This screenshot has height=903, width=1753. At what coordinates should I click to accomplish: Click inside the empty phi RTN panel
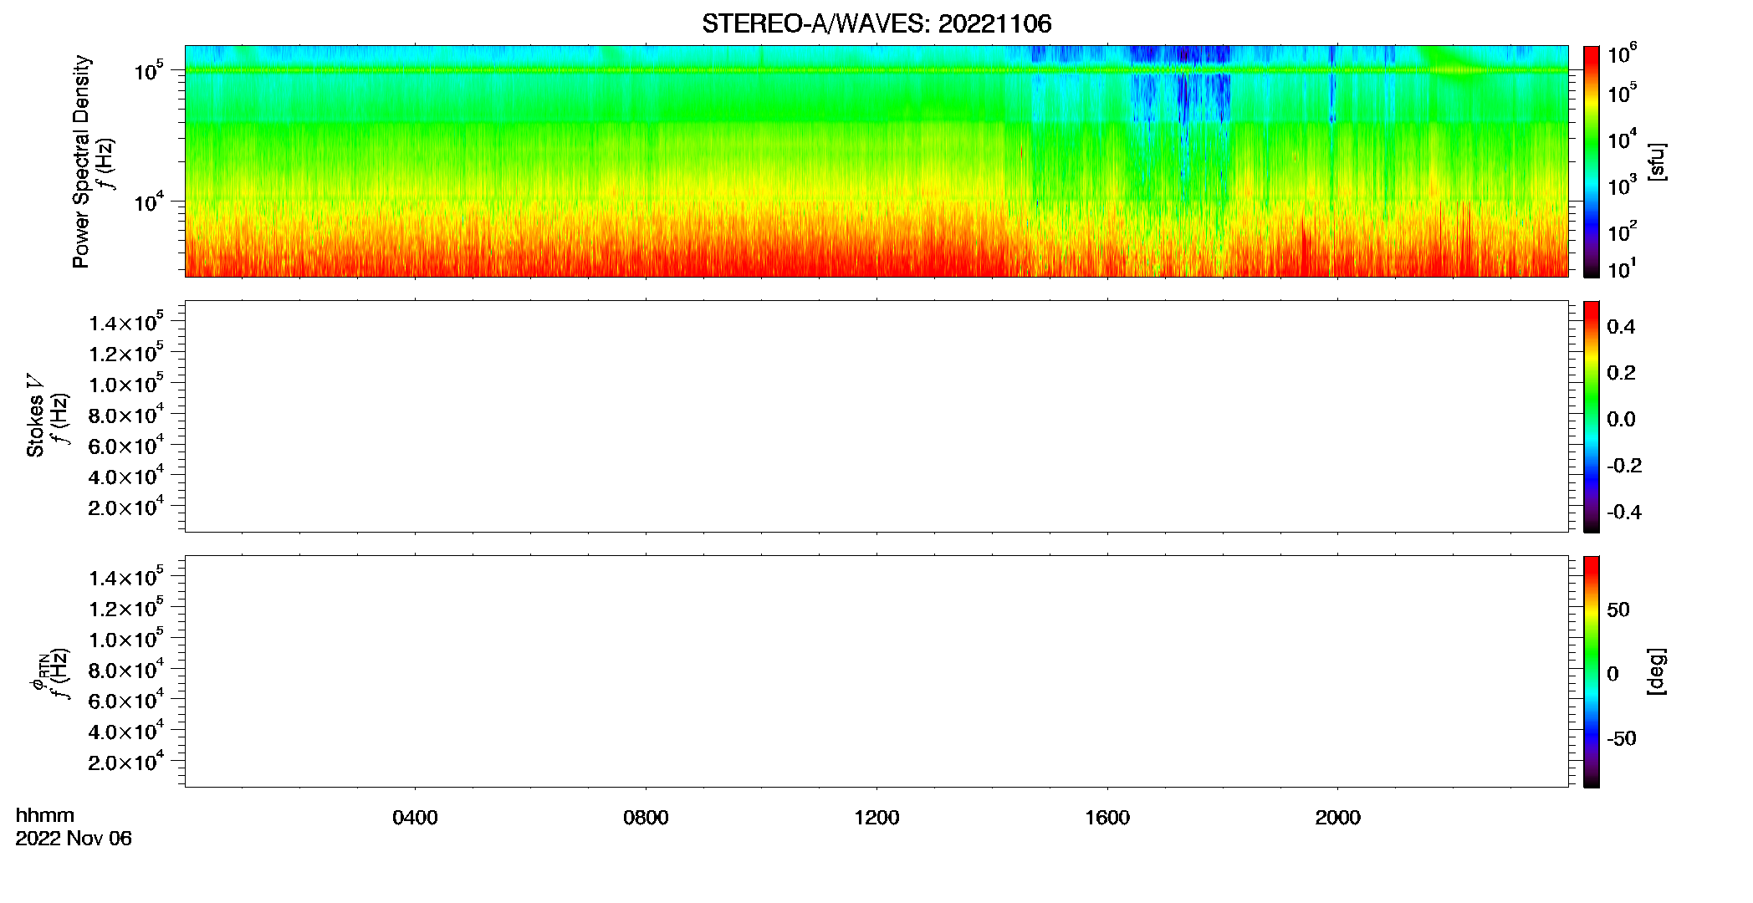(876, 671)
